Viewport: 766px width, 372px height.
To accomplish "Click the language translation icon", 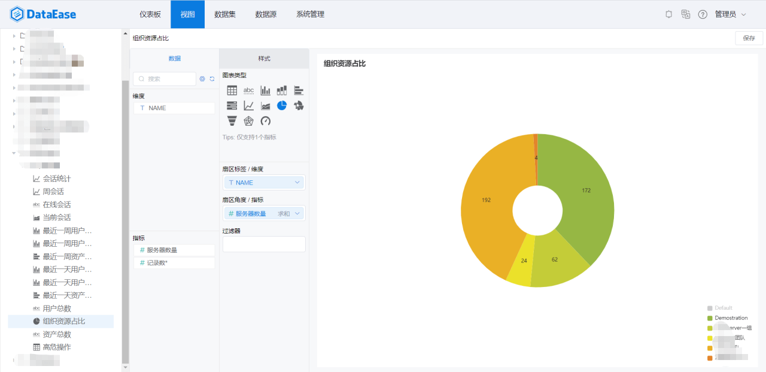I will 686,14.
